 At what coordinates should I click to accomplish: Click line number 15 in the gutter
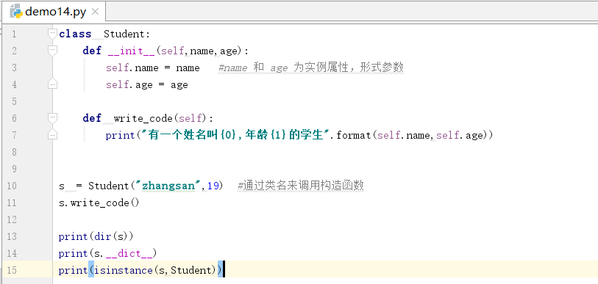pos(12,270)
